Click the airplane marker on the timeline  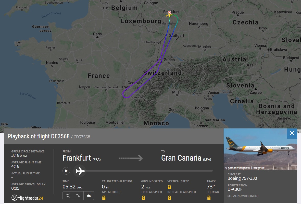80,171
